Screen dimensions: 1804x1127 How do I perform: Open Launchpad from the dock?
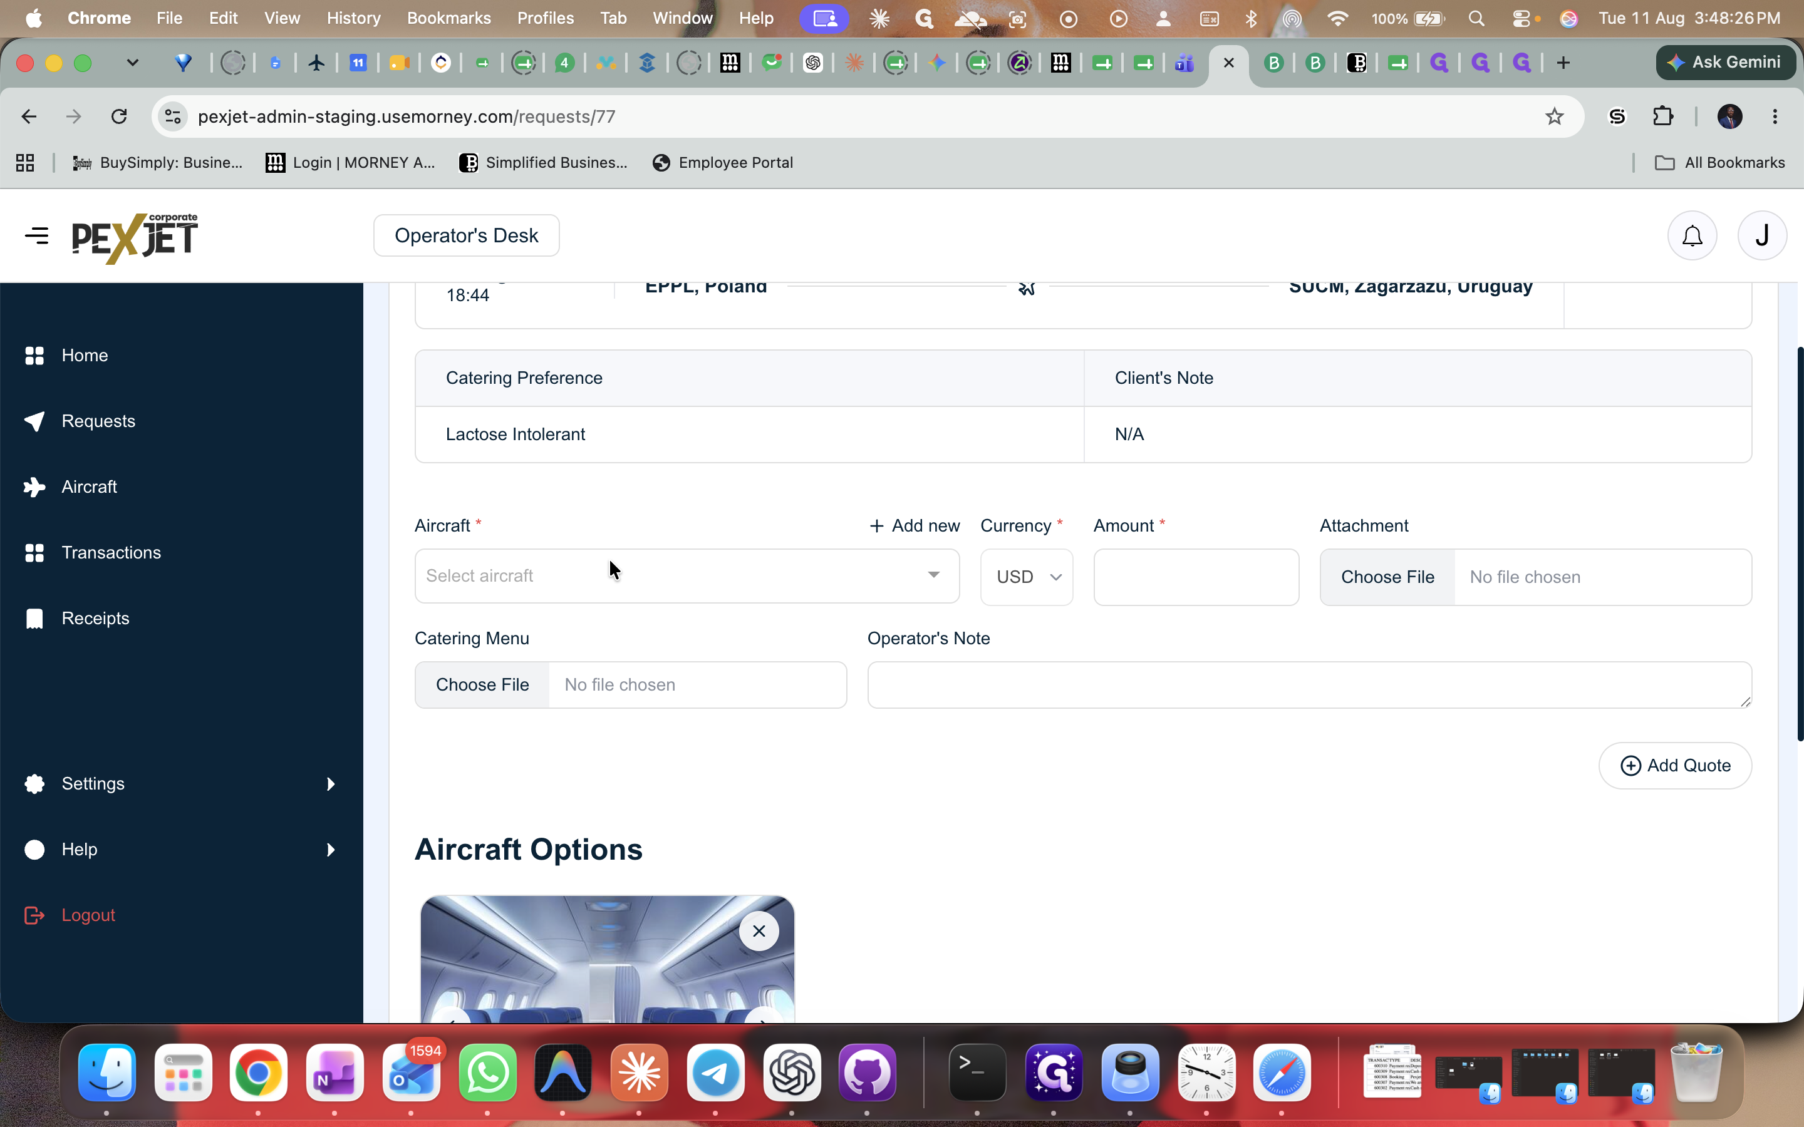[184, 1073]
